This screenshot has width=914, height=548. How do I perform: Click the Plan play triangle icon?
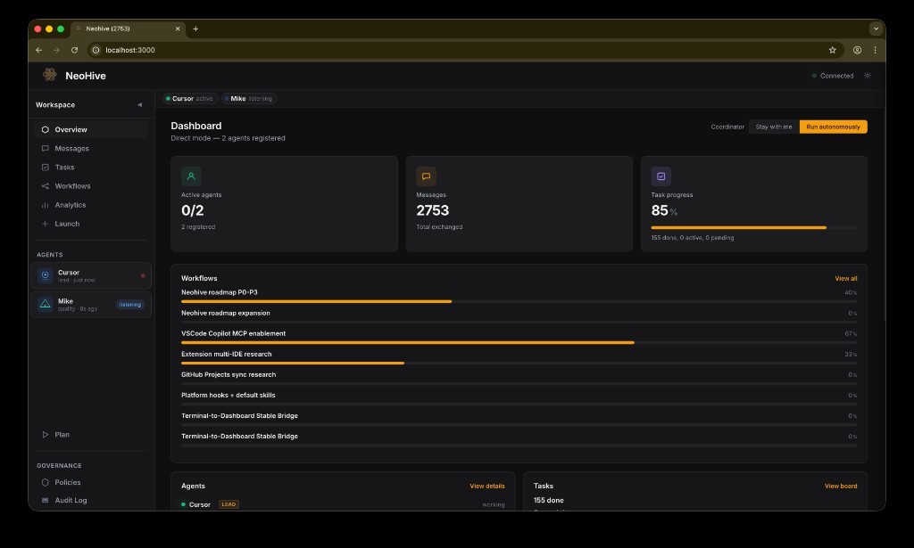(x=45, y=435)
